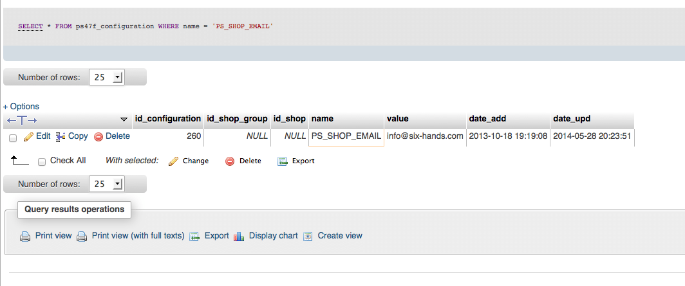This screenshot has height=286, width=685.
Task: Click the Edit link in row 260
Action: (43, 136)
